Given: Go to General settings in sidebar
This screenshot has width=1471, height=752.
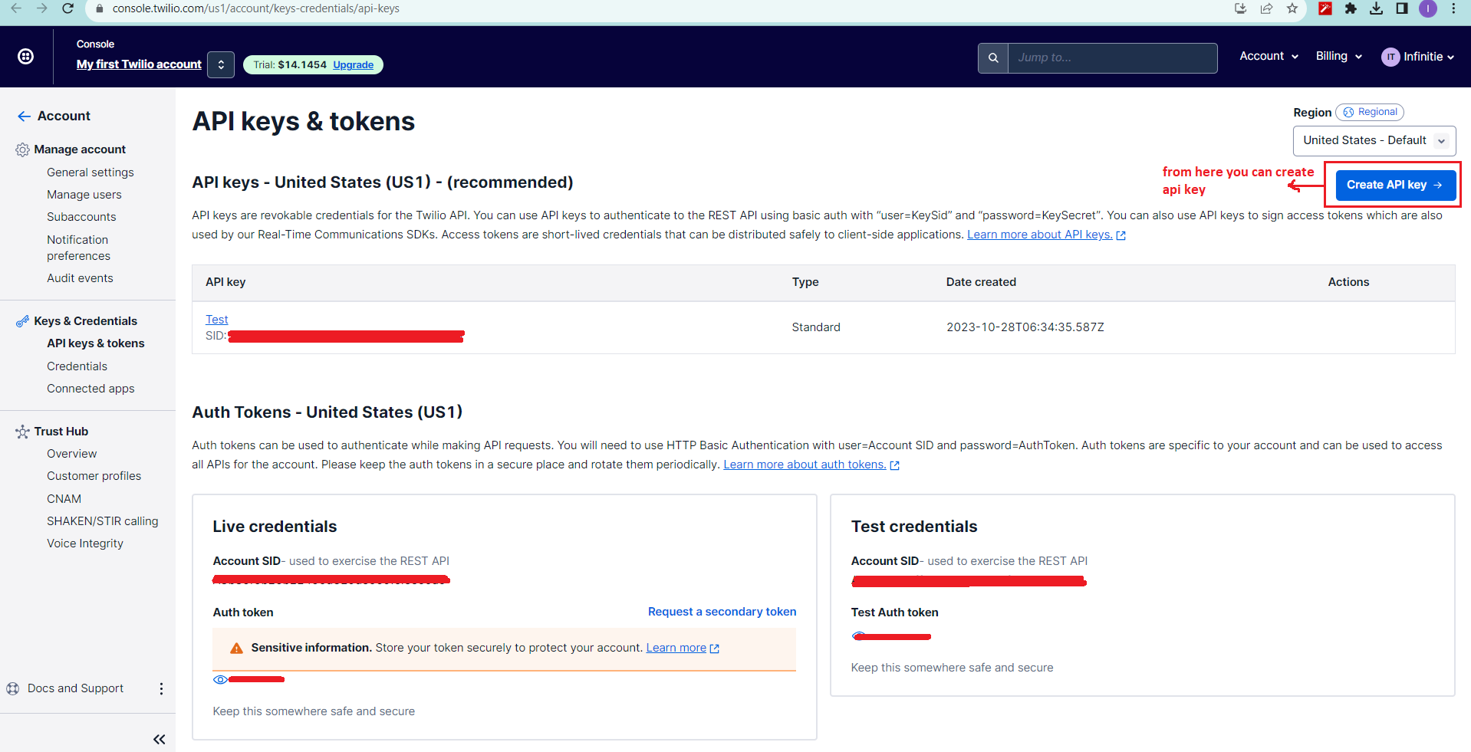Looking at the screenshot, I should pyautogui.click(x=90, y=172).
